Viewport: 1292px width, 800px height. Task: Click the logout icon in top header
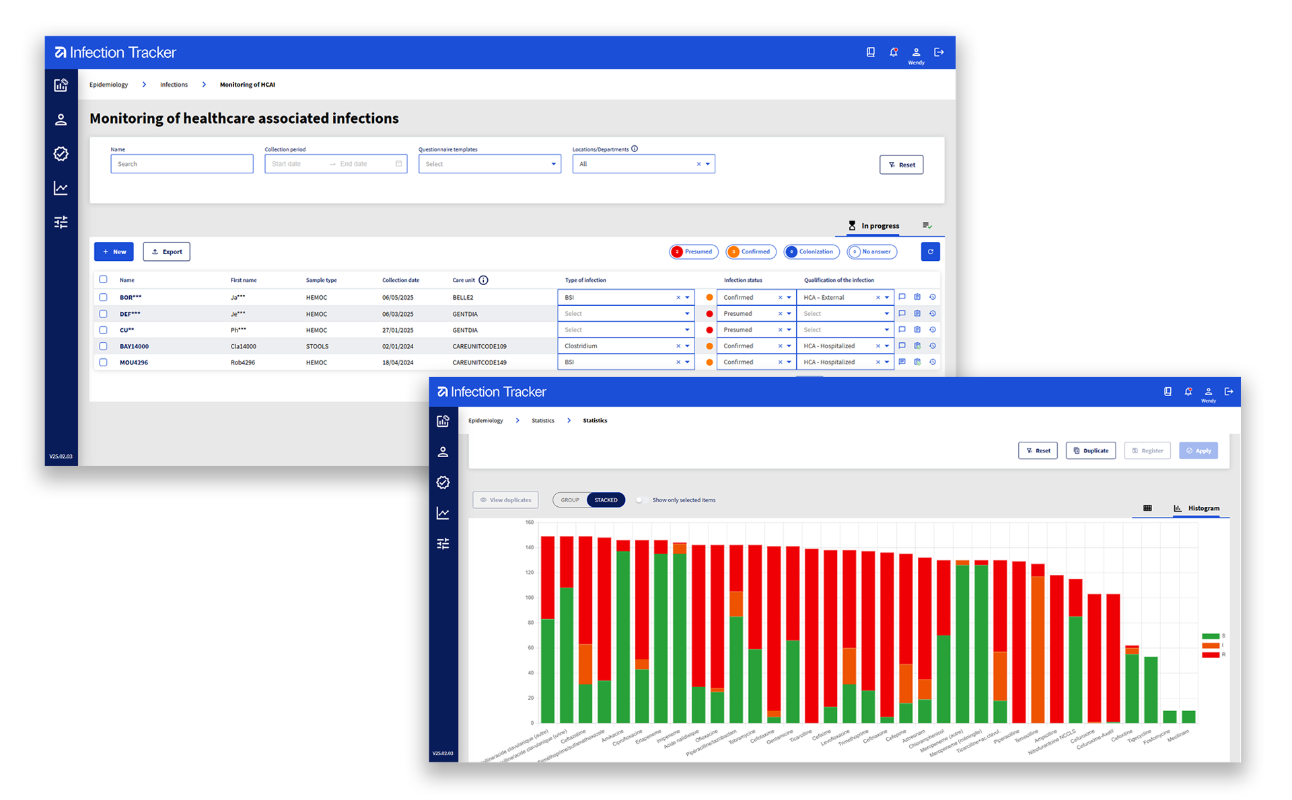click(x=939, y=52)
